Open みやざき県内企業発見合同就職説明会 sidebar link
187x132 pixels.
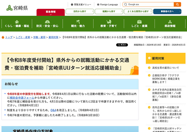pyautogui.click(x=167, y=95)
